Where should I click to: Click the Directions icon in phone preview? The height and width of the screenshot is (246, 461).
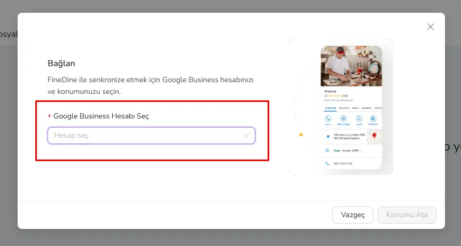coord(343,118)
